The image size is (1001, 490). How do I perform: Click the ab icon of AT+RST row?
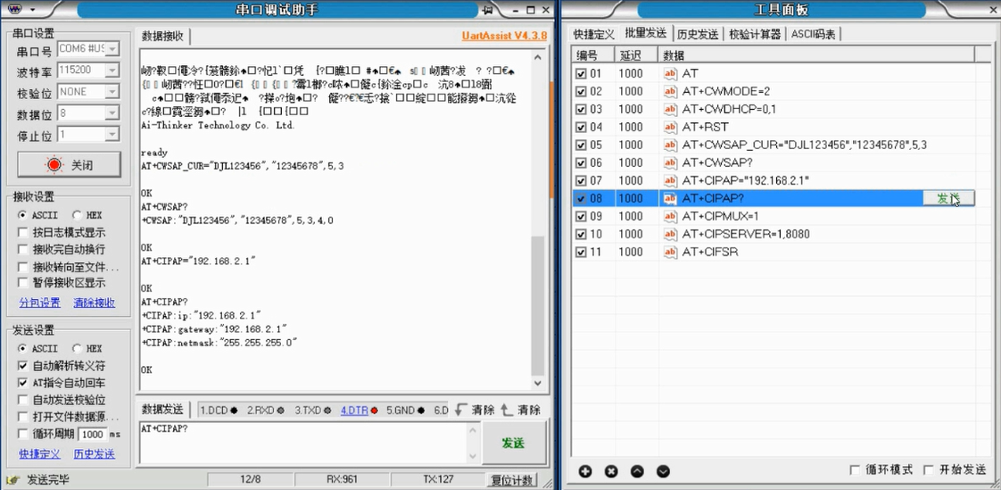(x=670, y=127)
